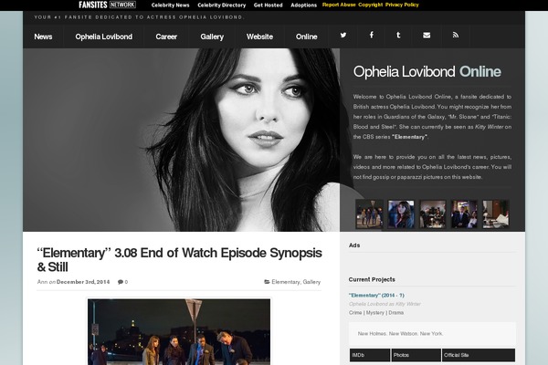Open the News menu item
The image size is (548, 365).
pos(43,36)
